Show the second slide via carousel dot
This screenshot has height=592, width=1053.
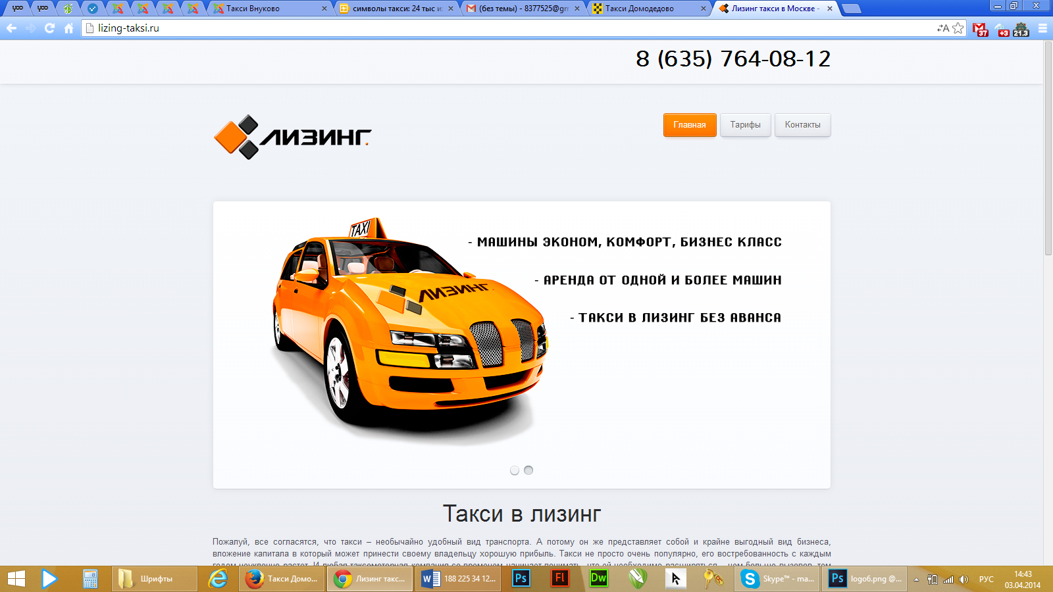click(x=528, y=470)
